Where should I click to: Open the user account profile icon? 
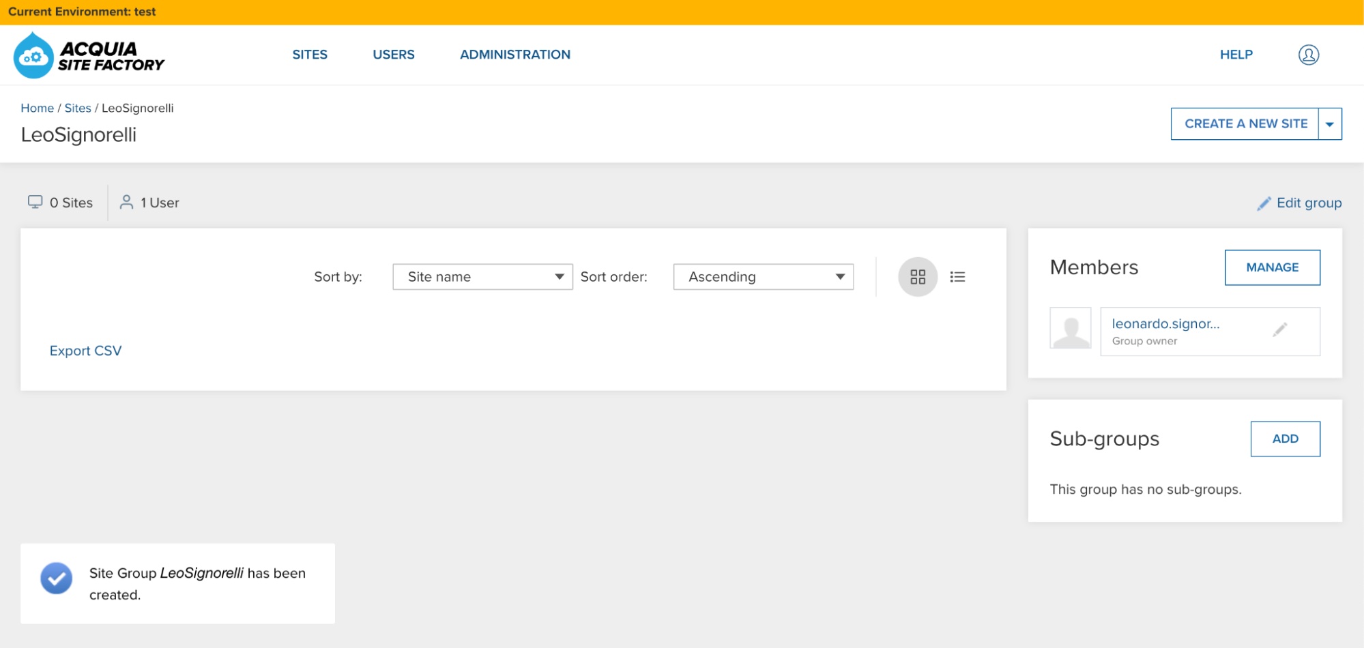pos(1308,55)
